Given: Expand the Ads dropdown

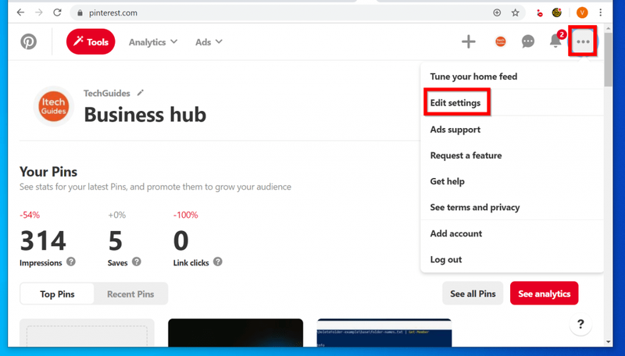Looking at the screenshot, I should point(209,42).
